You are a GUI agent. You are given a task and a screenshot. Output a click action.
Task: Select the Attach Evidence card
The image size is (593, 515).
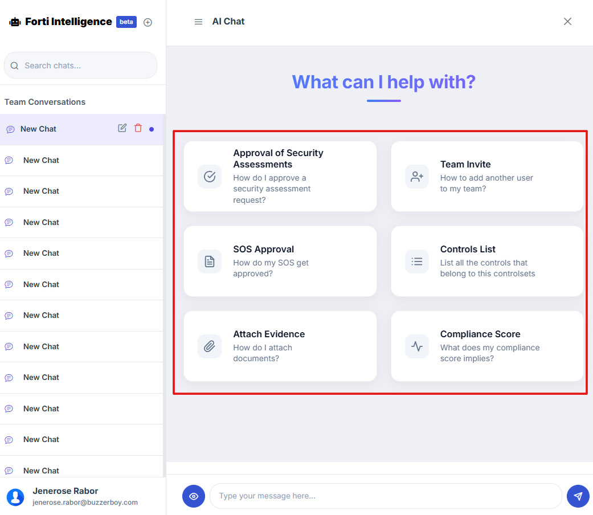tap(280, 346)
